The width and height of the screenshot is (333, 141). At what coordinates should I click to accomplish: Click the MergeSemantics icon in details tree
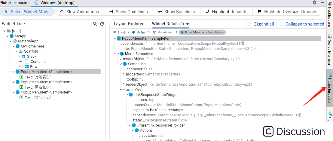tap(121, 54)
